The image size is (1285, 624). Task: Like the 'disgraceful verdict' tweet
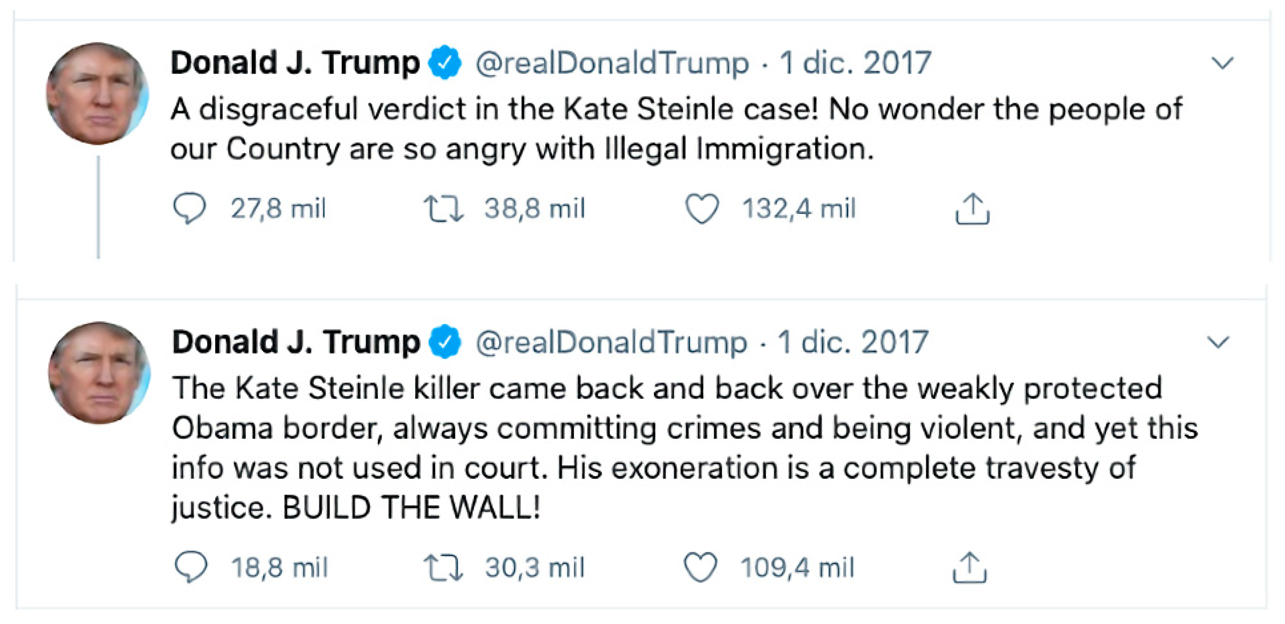pyautogui.click(x=702, y=209)
